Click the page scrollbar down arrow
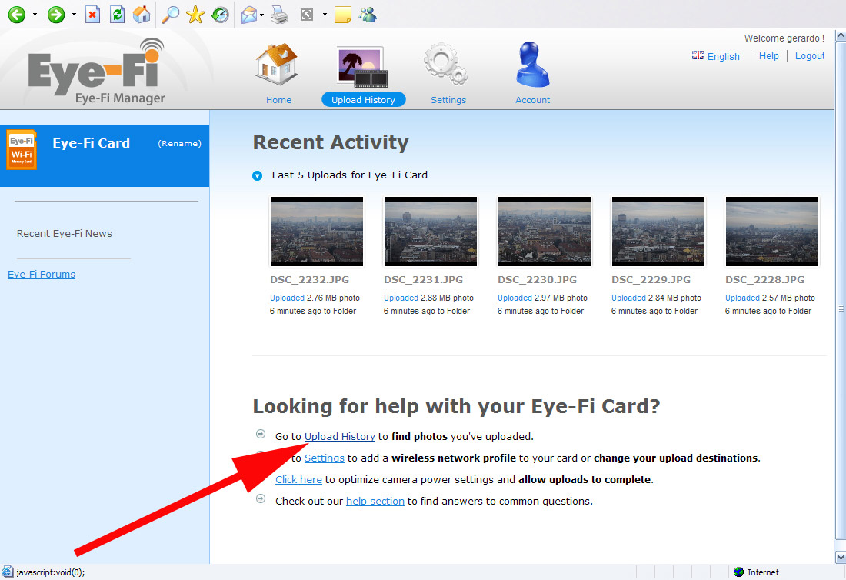Screen dimensions: 846x580 click(x=841, y=558)
